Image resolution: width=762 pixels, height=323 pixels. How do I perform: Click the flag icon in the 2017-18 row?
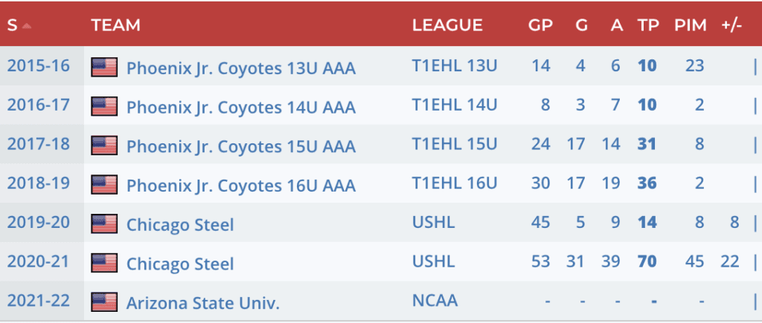[x=104, y=146]
